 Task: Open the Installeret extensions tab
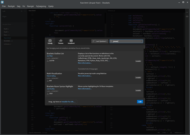tap(71, 42)
